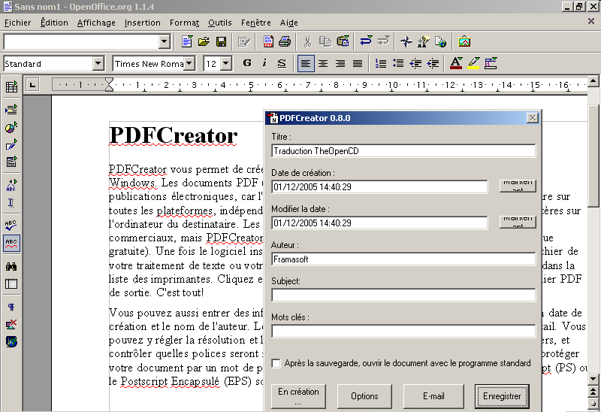This screenshot has height=412, width=601.
Task: Toggle numbered list
Action: point(380,63)
